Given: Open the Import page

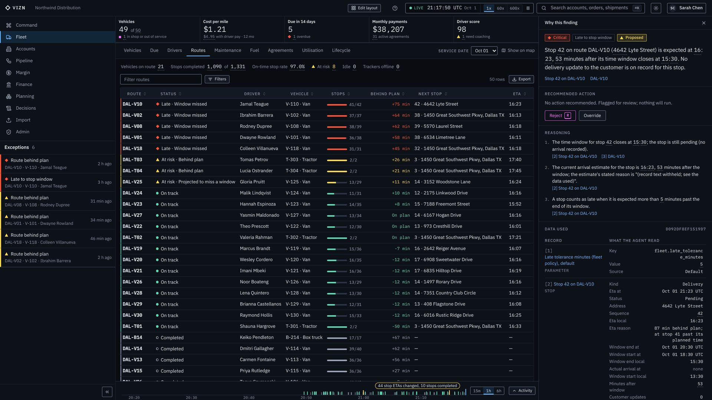Looking at the screenshot, I should [57, 120].
